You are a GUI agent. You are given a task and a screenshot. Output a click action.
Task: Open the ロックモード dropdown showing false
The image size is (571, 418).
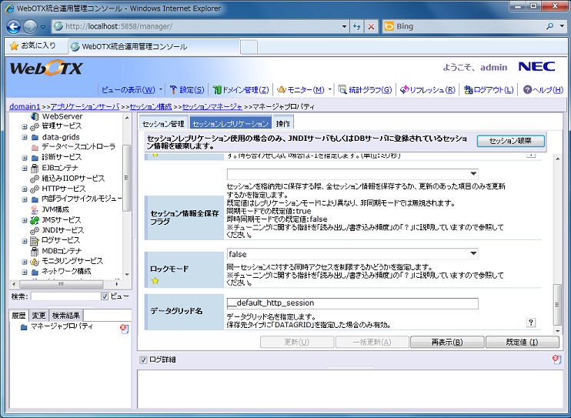pos(352,253)
